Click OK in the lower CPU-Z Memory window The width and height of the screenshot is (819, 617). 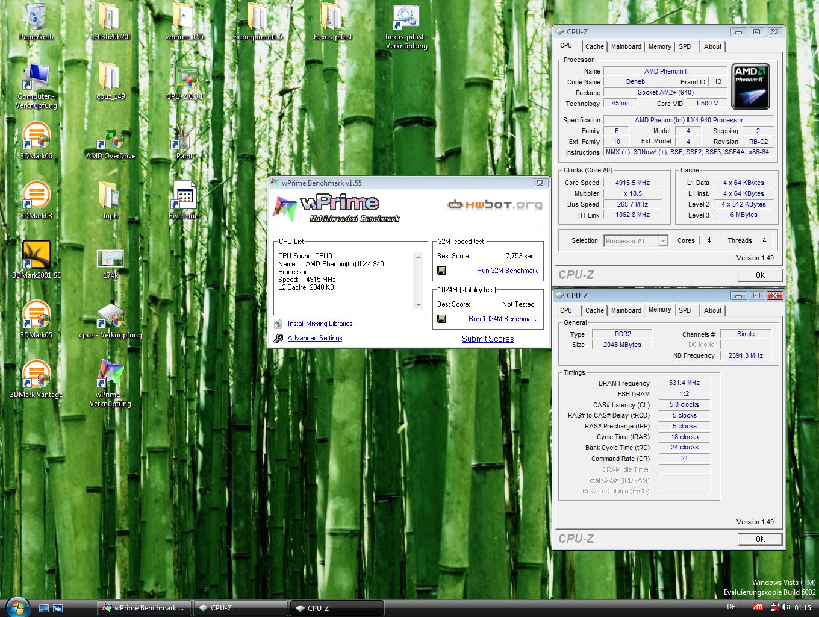tap(760, 539)
